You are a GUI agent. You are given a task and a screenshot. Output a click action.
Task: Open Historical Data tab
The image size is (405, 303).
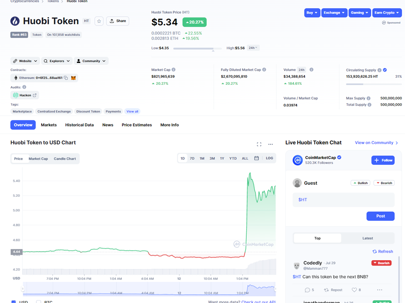click(79, 125)
